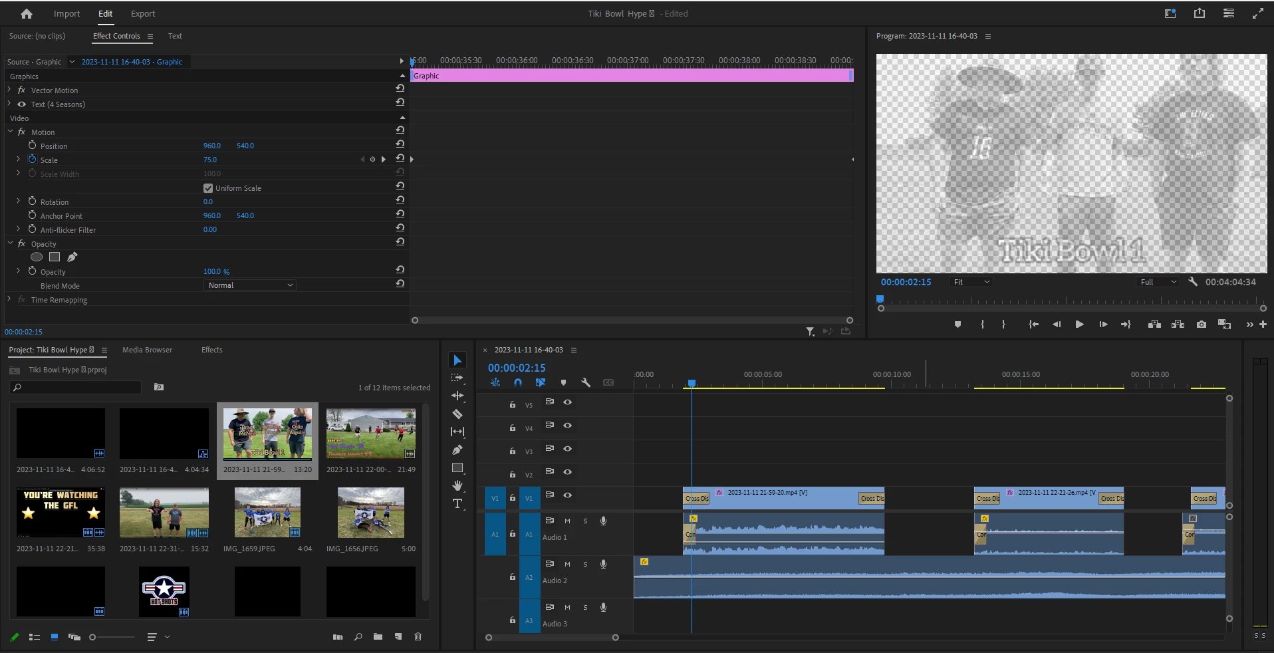Viewport: 1274px width, 653px height.
Task: Select the Type tool
Action: point(457,503)
